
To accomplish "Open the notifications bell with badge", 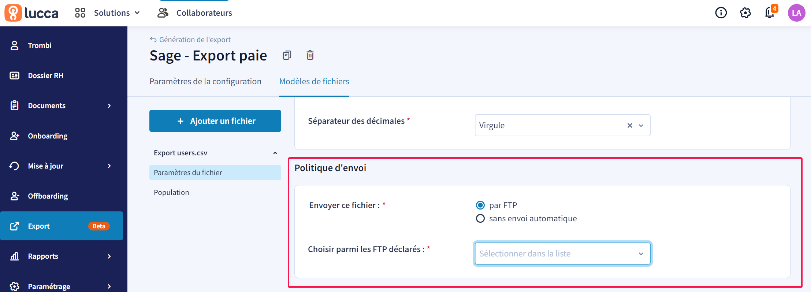I will tap(770, 13).
